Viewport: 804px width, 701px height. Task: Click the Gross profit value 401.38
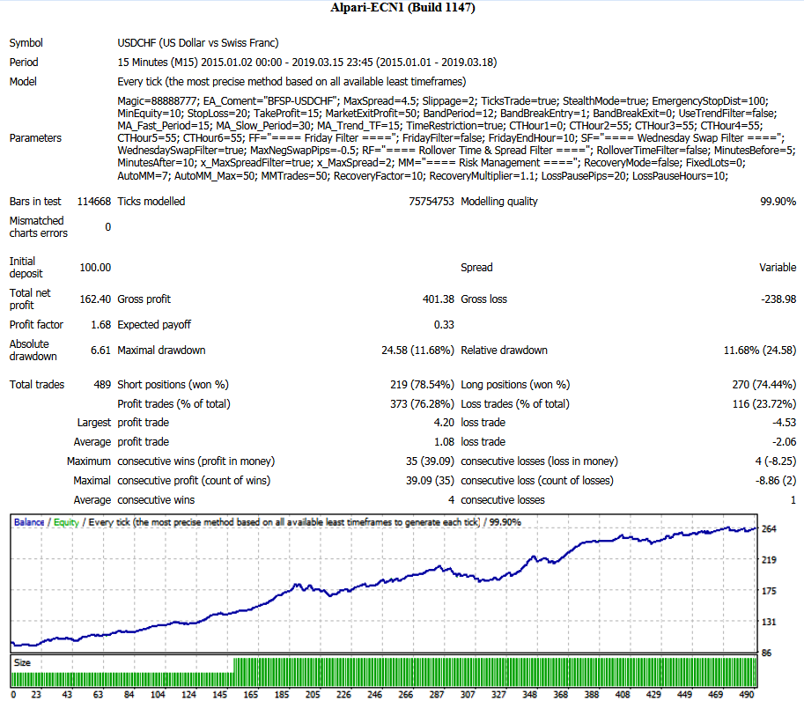(x=439, y=299)
